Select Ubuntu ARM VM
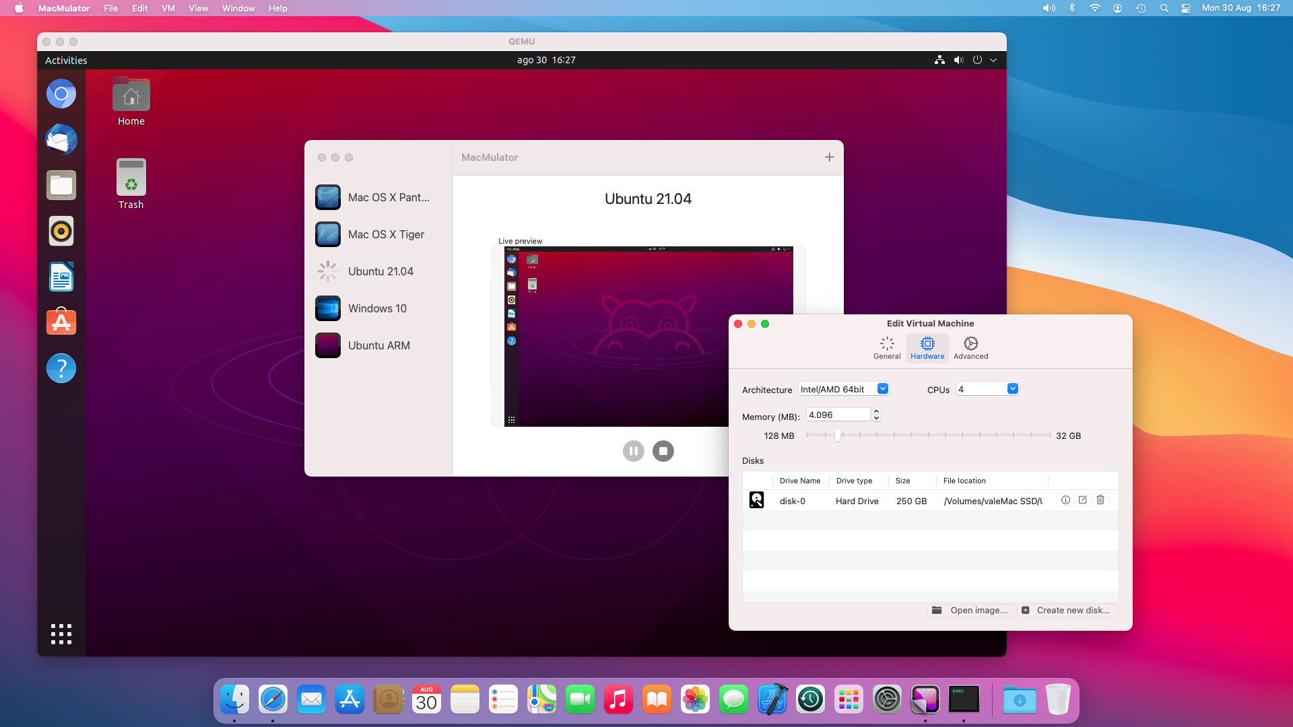 (x=379, y=345)
